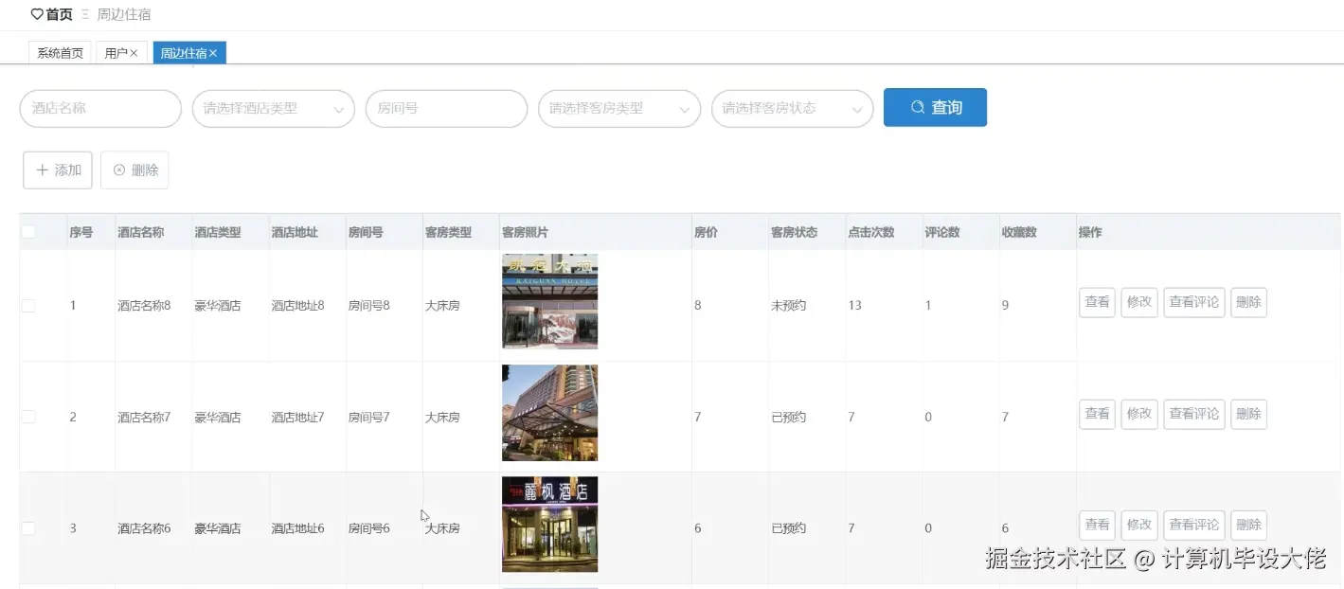Image resolution: width=1344 pixels, height=589 pixels.
Task: Open the 请选择客房类型 dropdown
Action: (618, 109)
